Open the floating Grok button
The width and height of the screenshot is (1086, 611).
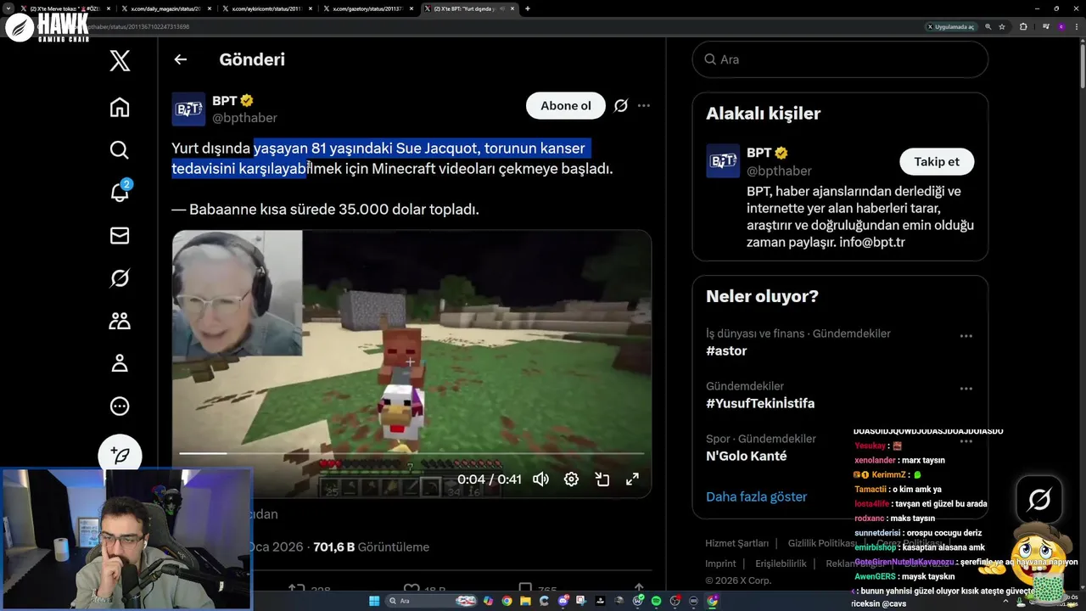coord(1039,500)
